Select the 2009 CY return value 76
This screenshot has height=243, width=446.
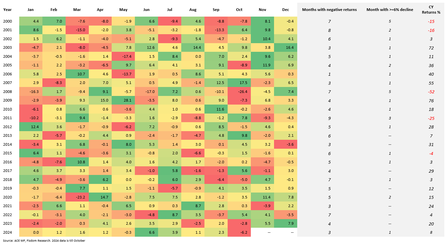[431, 101]
